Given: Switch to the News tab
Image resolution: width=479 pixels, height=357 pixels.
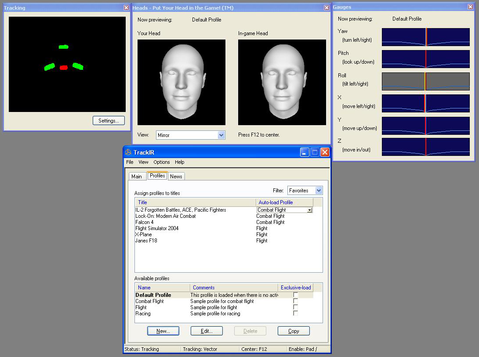Looking at the screenshot, I should click(x=176, y=177).
